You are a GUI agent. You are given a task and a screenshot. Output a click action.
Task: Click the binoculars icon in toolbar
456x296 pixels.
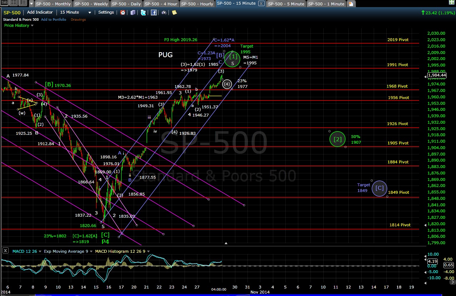[164, 13]
